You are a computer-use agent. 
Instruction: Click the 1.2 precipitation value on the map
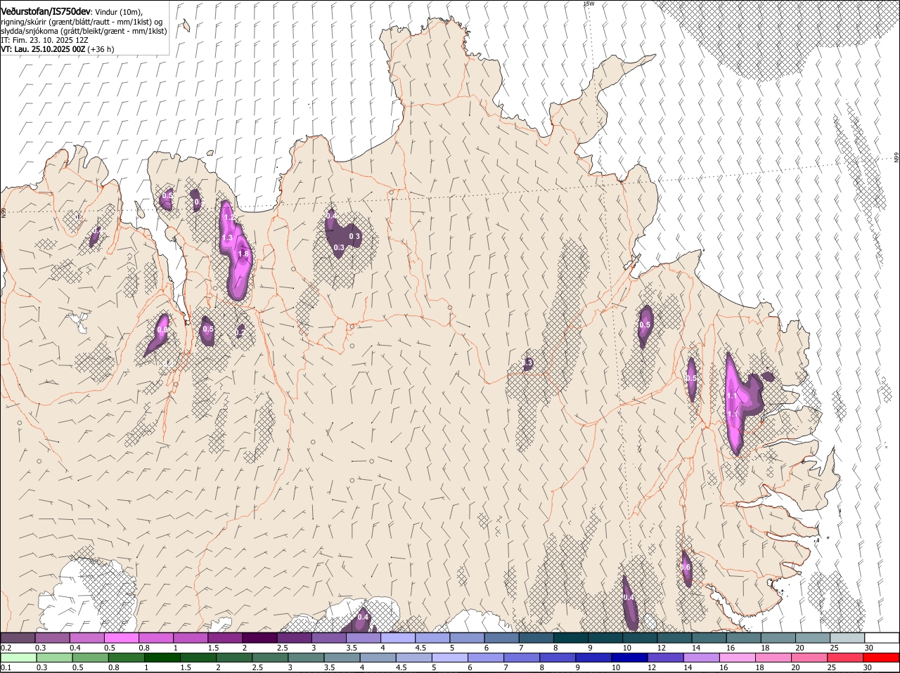pyautogui.click(x=229, y=218)
